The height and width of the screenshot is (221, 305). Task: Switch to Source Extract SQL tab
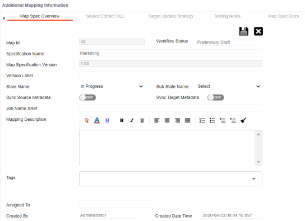105,16
